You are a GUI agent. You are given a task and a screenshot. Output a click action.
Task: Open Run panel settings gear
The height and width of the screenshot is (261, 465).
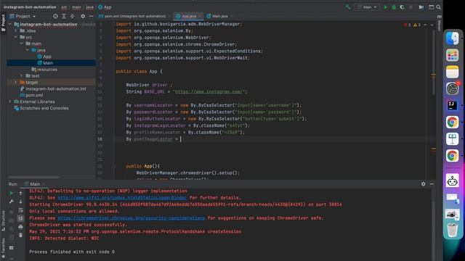[x=423, y=184]
